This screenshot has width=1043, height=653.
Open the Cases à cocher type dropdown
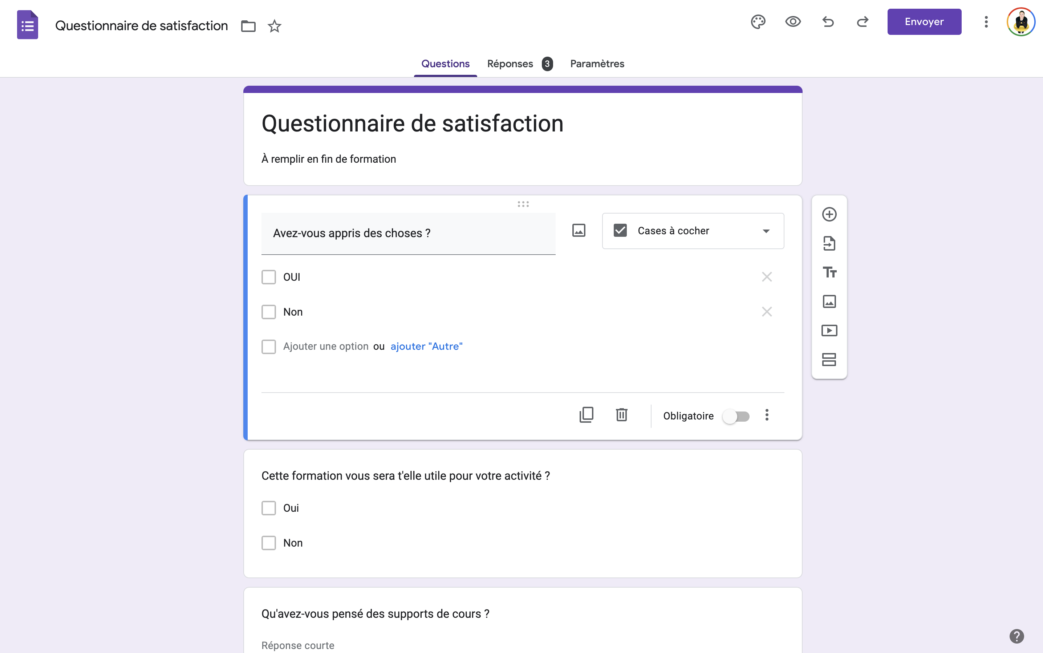pyautogui.click(x=693, y=231)
